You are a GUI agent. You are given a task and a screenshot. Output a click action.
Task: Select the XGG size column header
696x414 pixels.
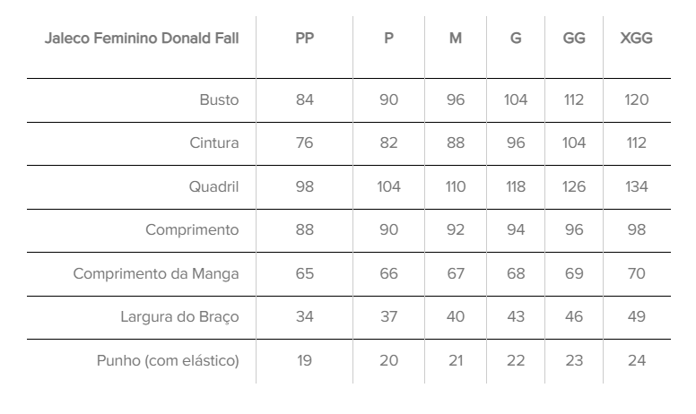(x=636, y=39)
